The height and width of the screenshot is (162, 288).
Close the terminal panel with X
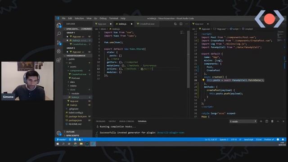pos(283,121)
